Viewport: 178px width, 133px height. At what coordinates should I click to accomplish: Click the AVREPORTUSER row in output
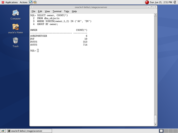(x=59, y=36)
